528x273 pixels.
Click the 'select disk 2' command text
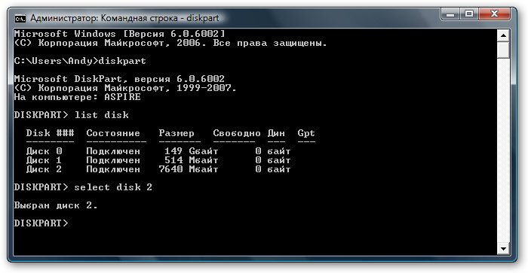click(x=113, y=187)
